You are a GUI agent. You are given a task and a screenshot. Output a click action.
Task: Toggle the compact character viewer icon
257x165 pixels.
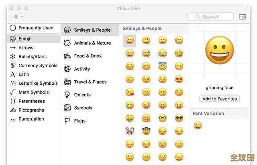click(x=242, y=16)
